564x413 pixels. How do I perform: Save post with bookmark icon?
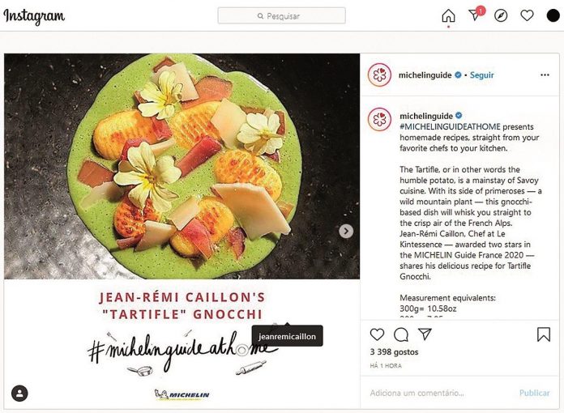(544, 334)
